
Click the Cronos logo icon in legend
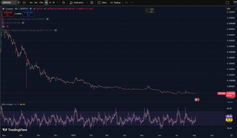3,9
